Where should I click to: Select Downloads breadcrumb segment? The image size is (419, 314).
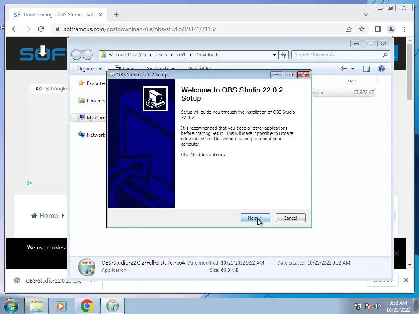coord(207,55)
